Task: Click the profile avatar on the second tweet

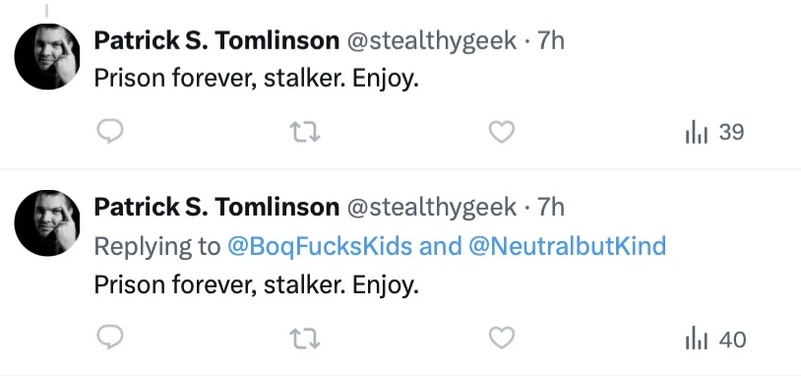Action: pos(47,223)
